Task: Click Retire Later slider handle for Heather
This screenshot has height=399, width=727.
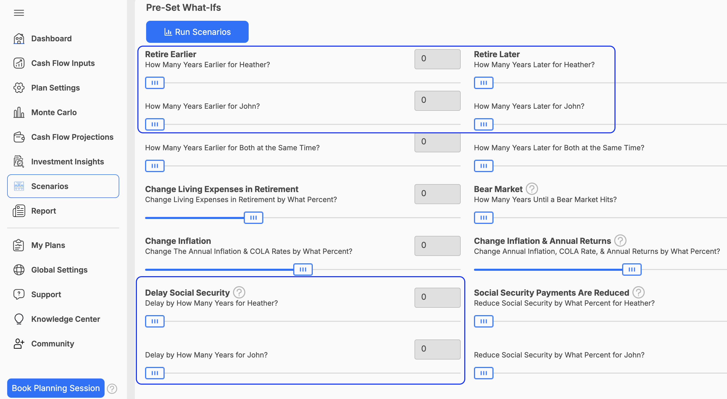Action: (484, 83)
